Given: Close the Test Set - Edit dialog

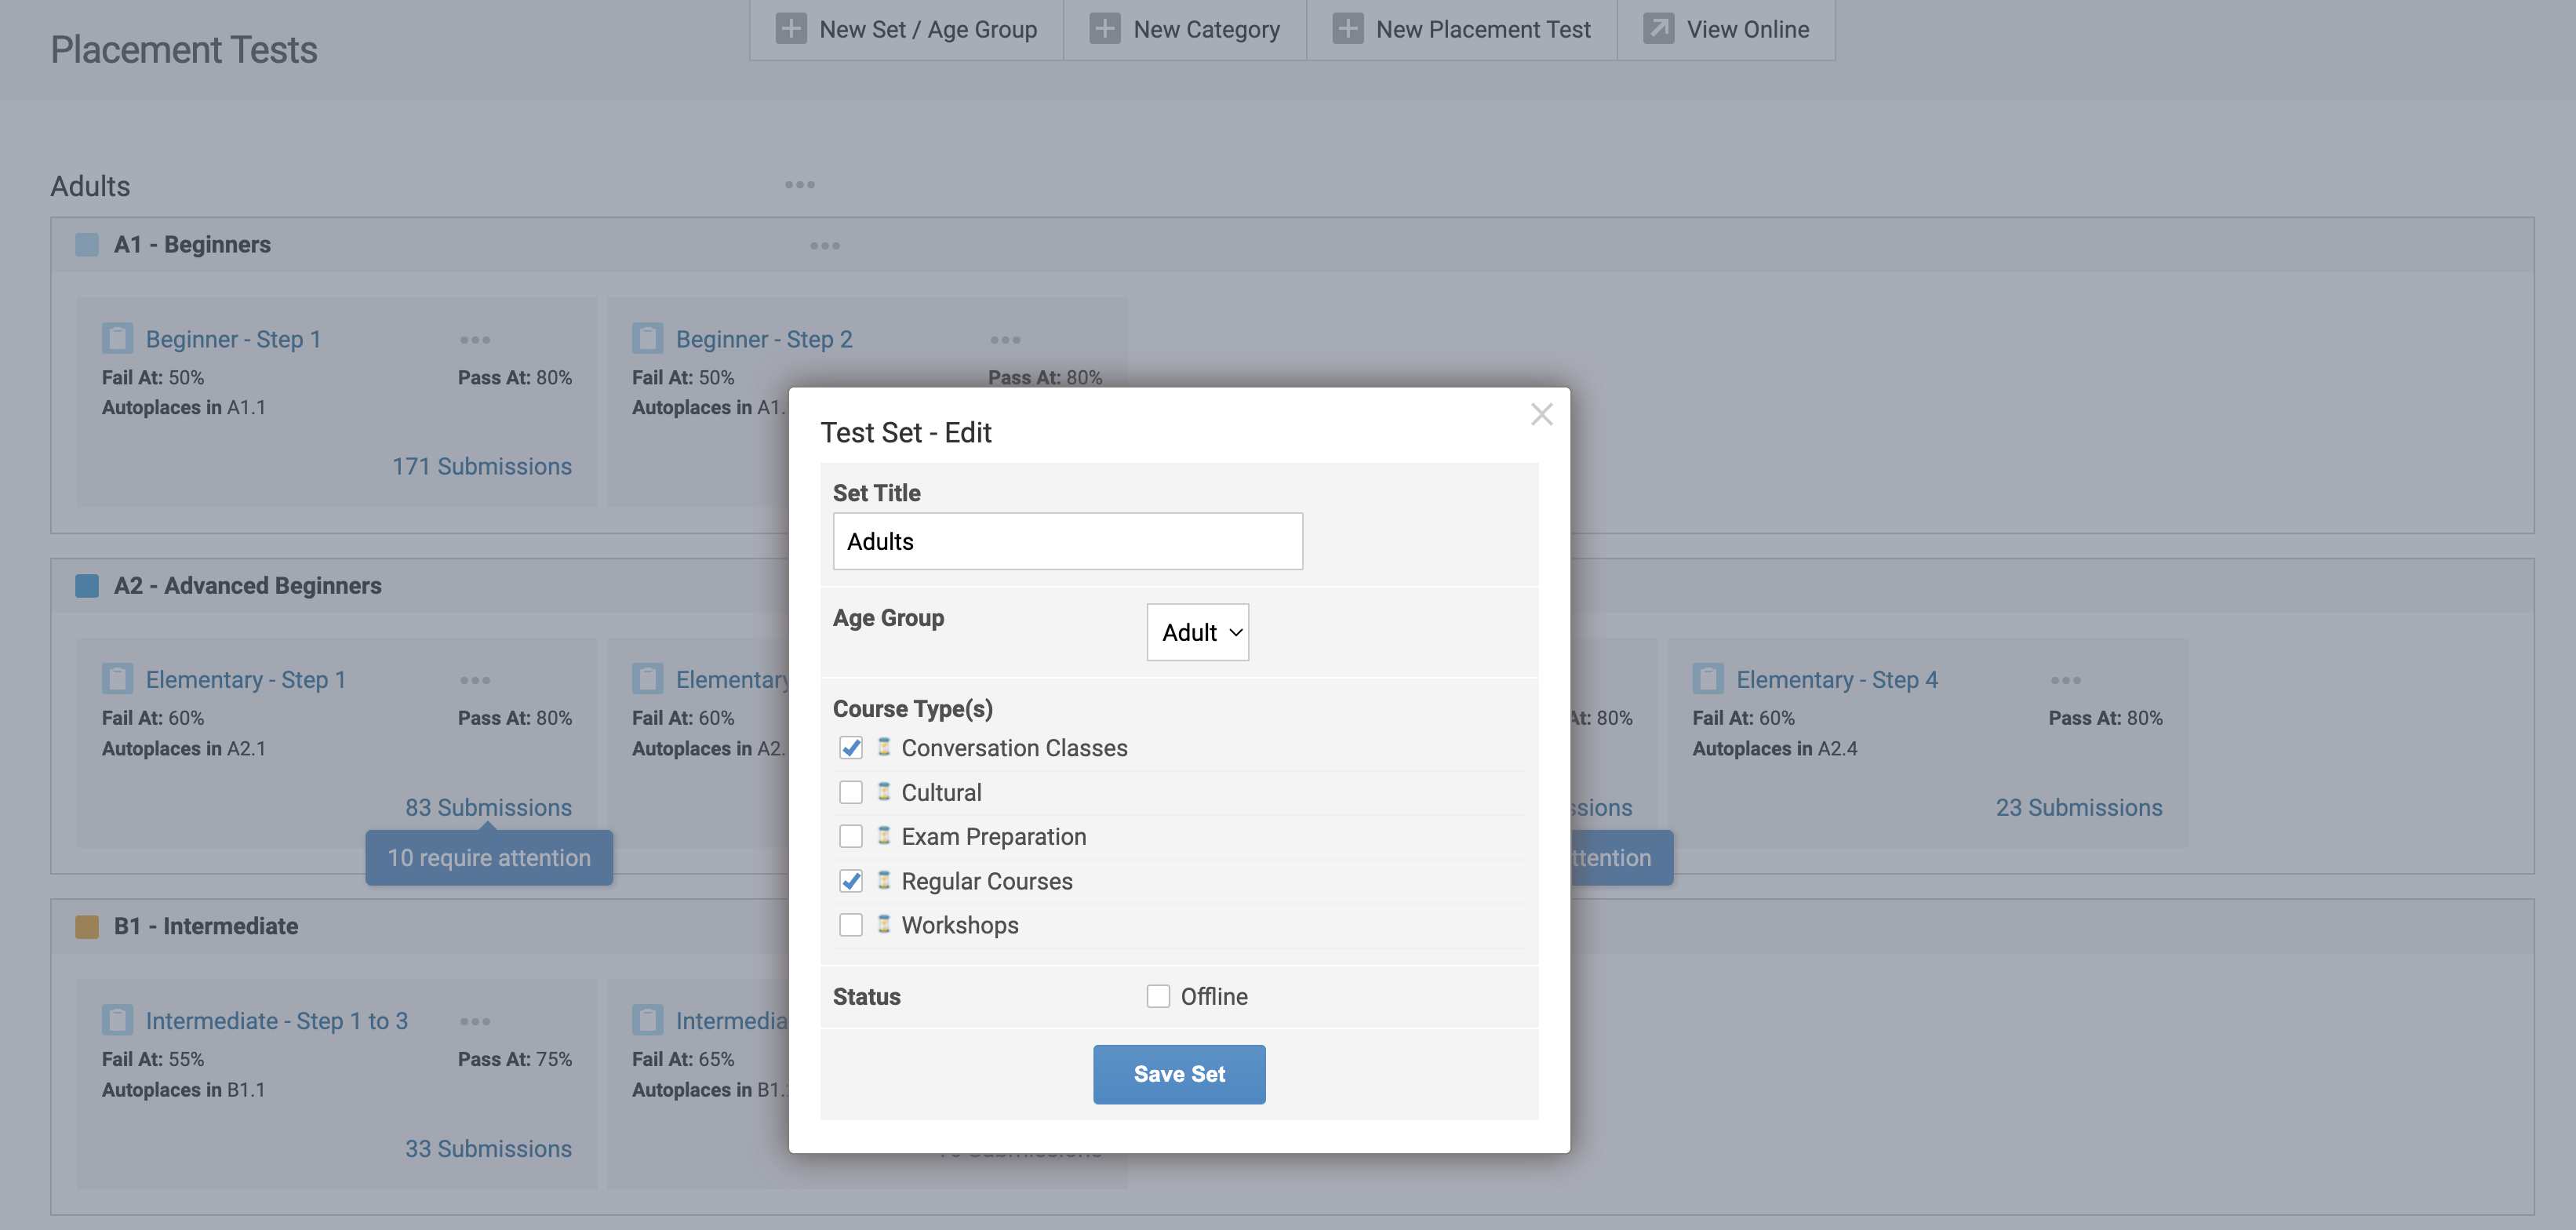Looking at the screenshot, I should pos(1541,414).
